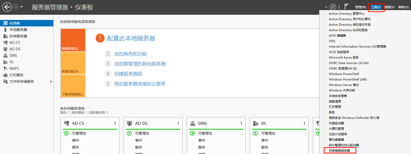
Task: Select 网络策略服务器 from Tools menu
Action: (x=339, y=151)
